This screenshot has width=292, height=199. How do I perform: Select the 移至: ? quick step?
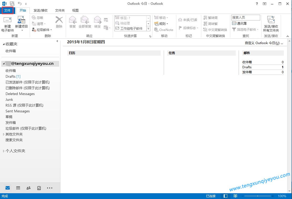point(131,18)
